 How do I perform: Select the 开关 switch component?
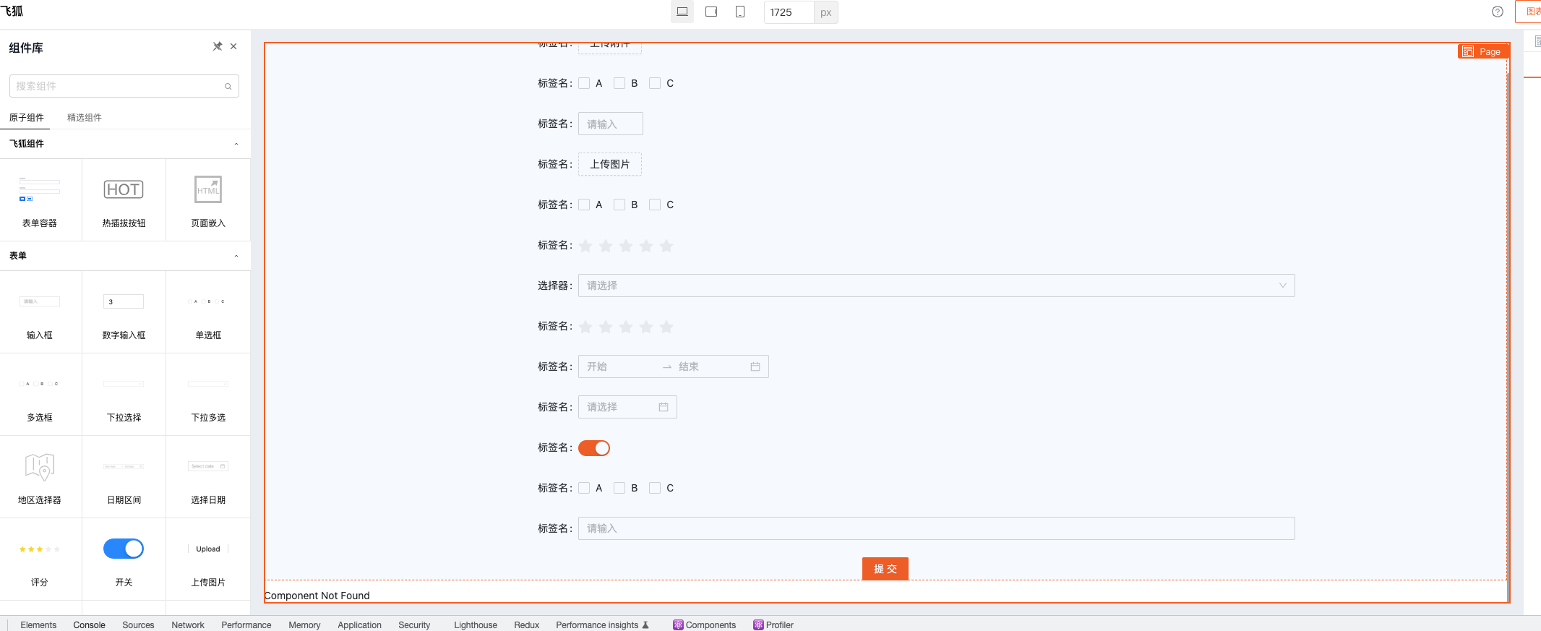[x=124, y=559]
